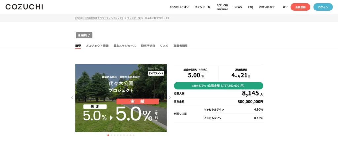Go to NEWS page
This screenshot has width=338, height=141.
[x=238, y=7]
